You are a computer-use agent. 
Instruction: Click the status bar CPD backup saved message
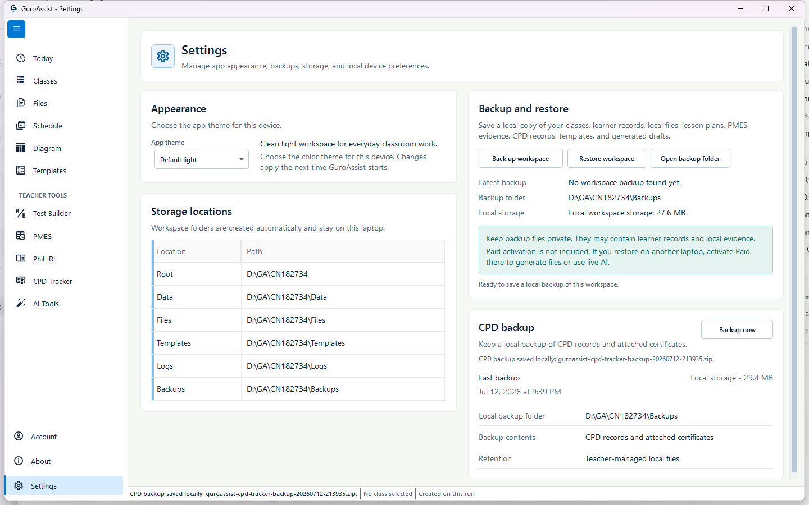click(243, 494)
